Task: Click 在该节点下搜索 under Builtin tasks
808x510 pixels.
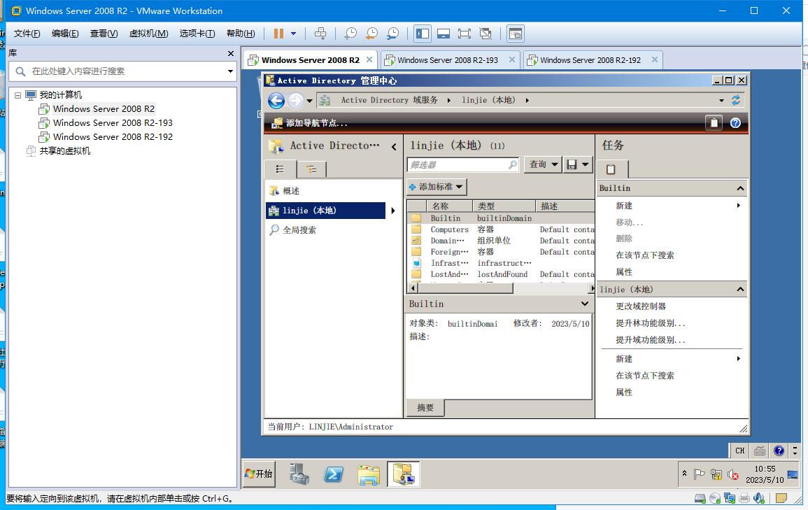Action: pyautogui.click(x=644, y=255)
